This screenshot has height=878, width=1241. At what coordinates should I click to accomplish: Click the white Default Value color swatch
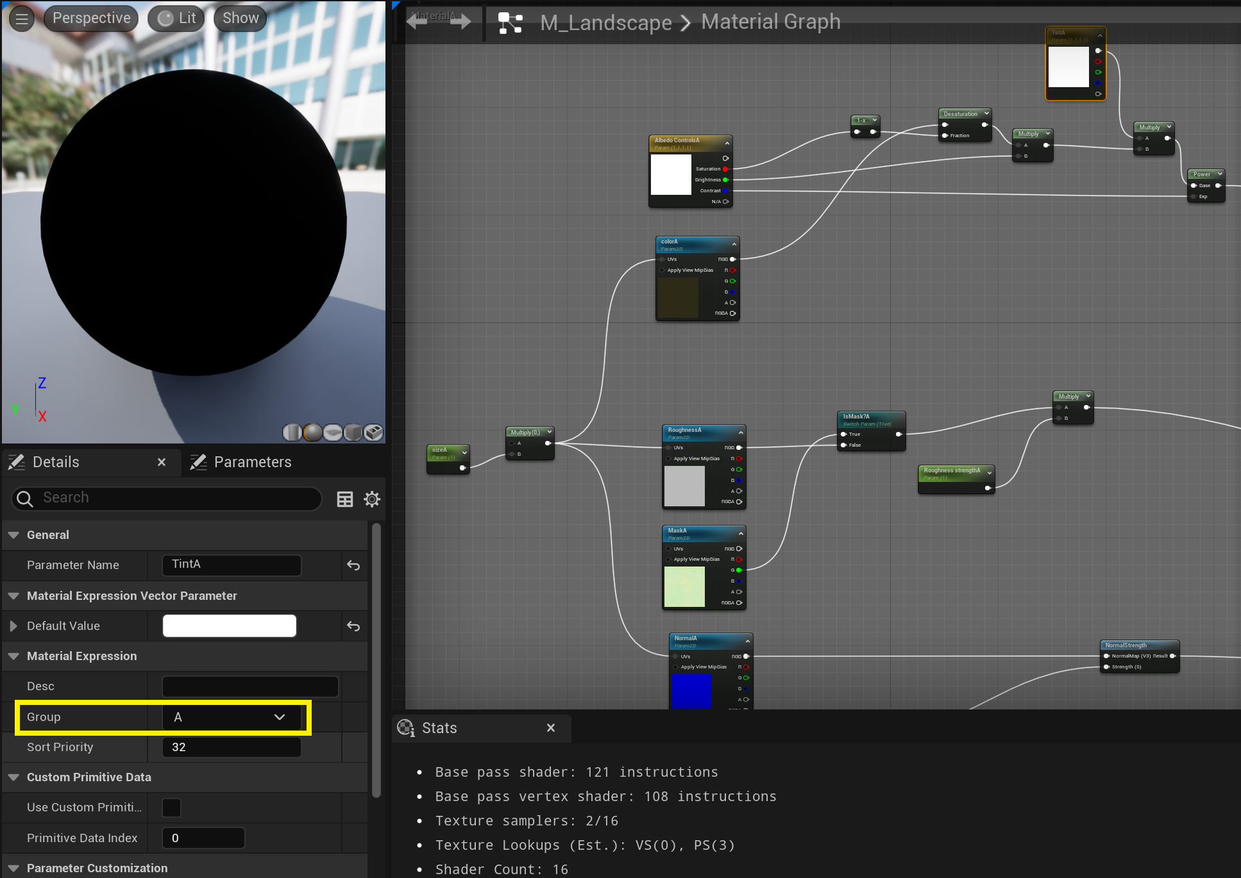230,626
